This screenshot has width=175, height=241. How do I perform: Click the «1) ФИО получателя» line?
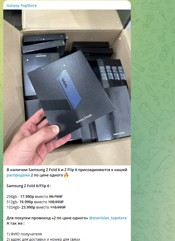click(24, 234)
